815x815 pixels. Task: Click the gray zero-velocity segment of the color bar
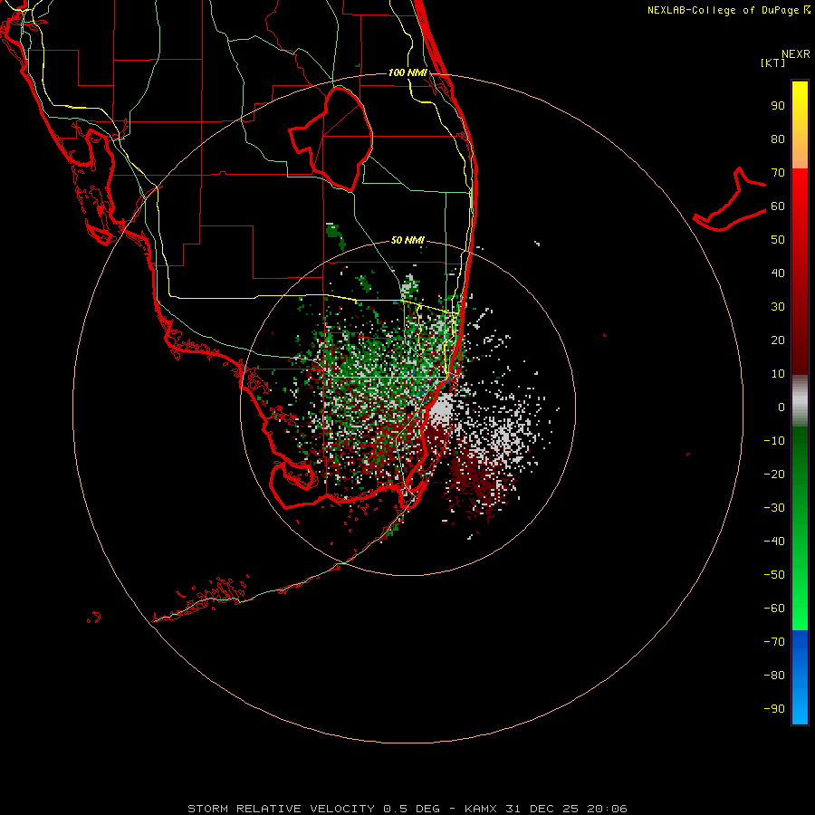pos(800,401)
